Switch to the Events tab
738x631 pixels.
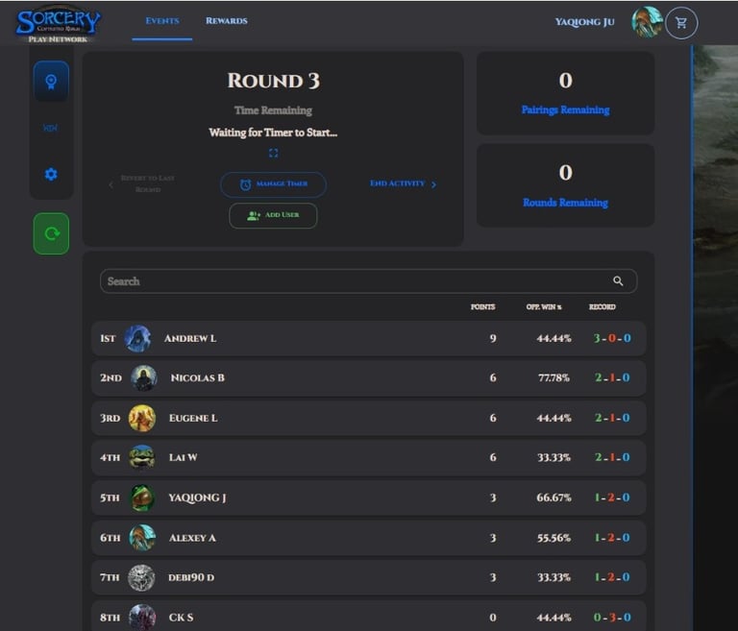(161, 21)
